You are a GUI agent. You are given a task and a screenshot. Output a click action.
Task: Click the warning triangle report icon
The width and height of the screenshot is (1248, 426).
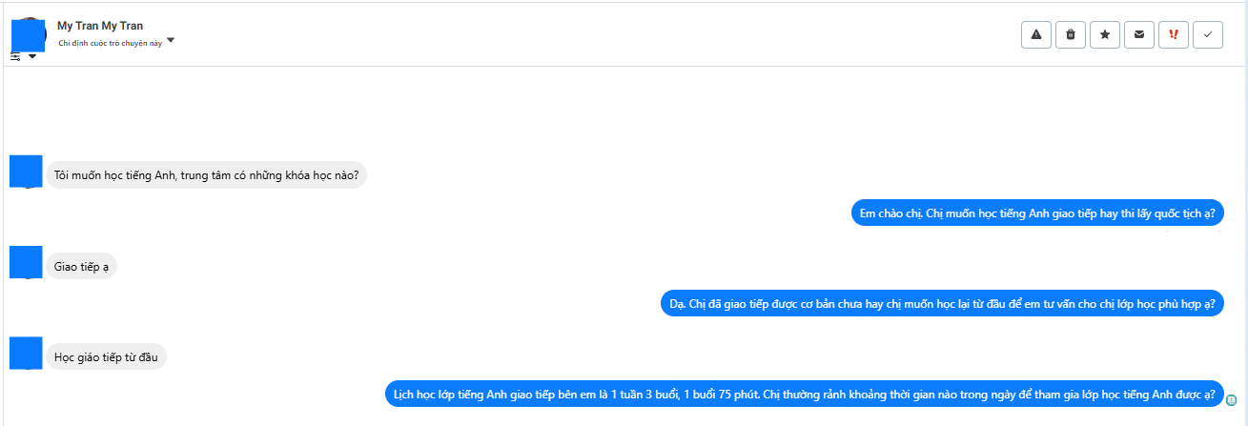tap(1035, 34)
